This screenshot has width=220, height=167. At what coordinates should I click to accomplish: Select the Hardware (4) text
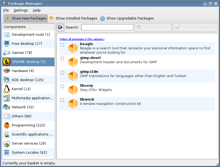(x=23, y=71)
